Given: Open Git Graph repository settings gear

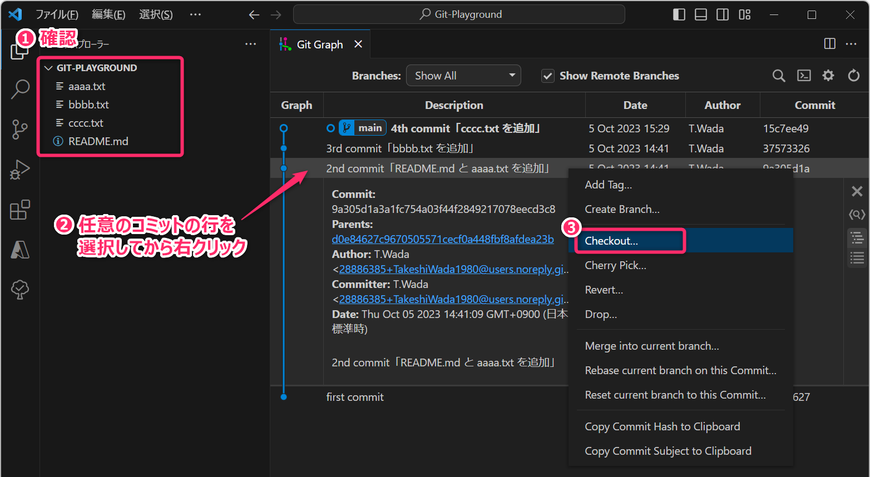Looking at the screenshot, I should point(828,76).
